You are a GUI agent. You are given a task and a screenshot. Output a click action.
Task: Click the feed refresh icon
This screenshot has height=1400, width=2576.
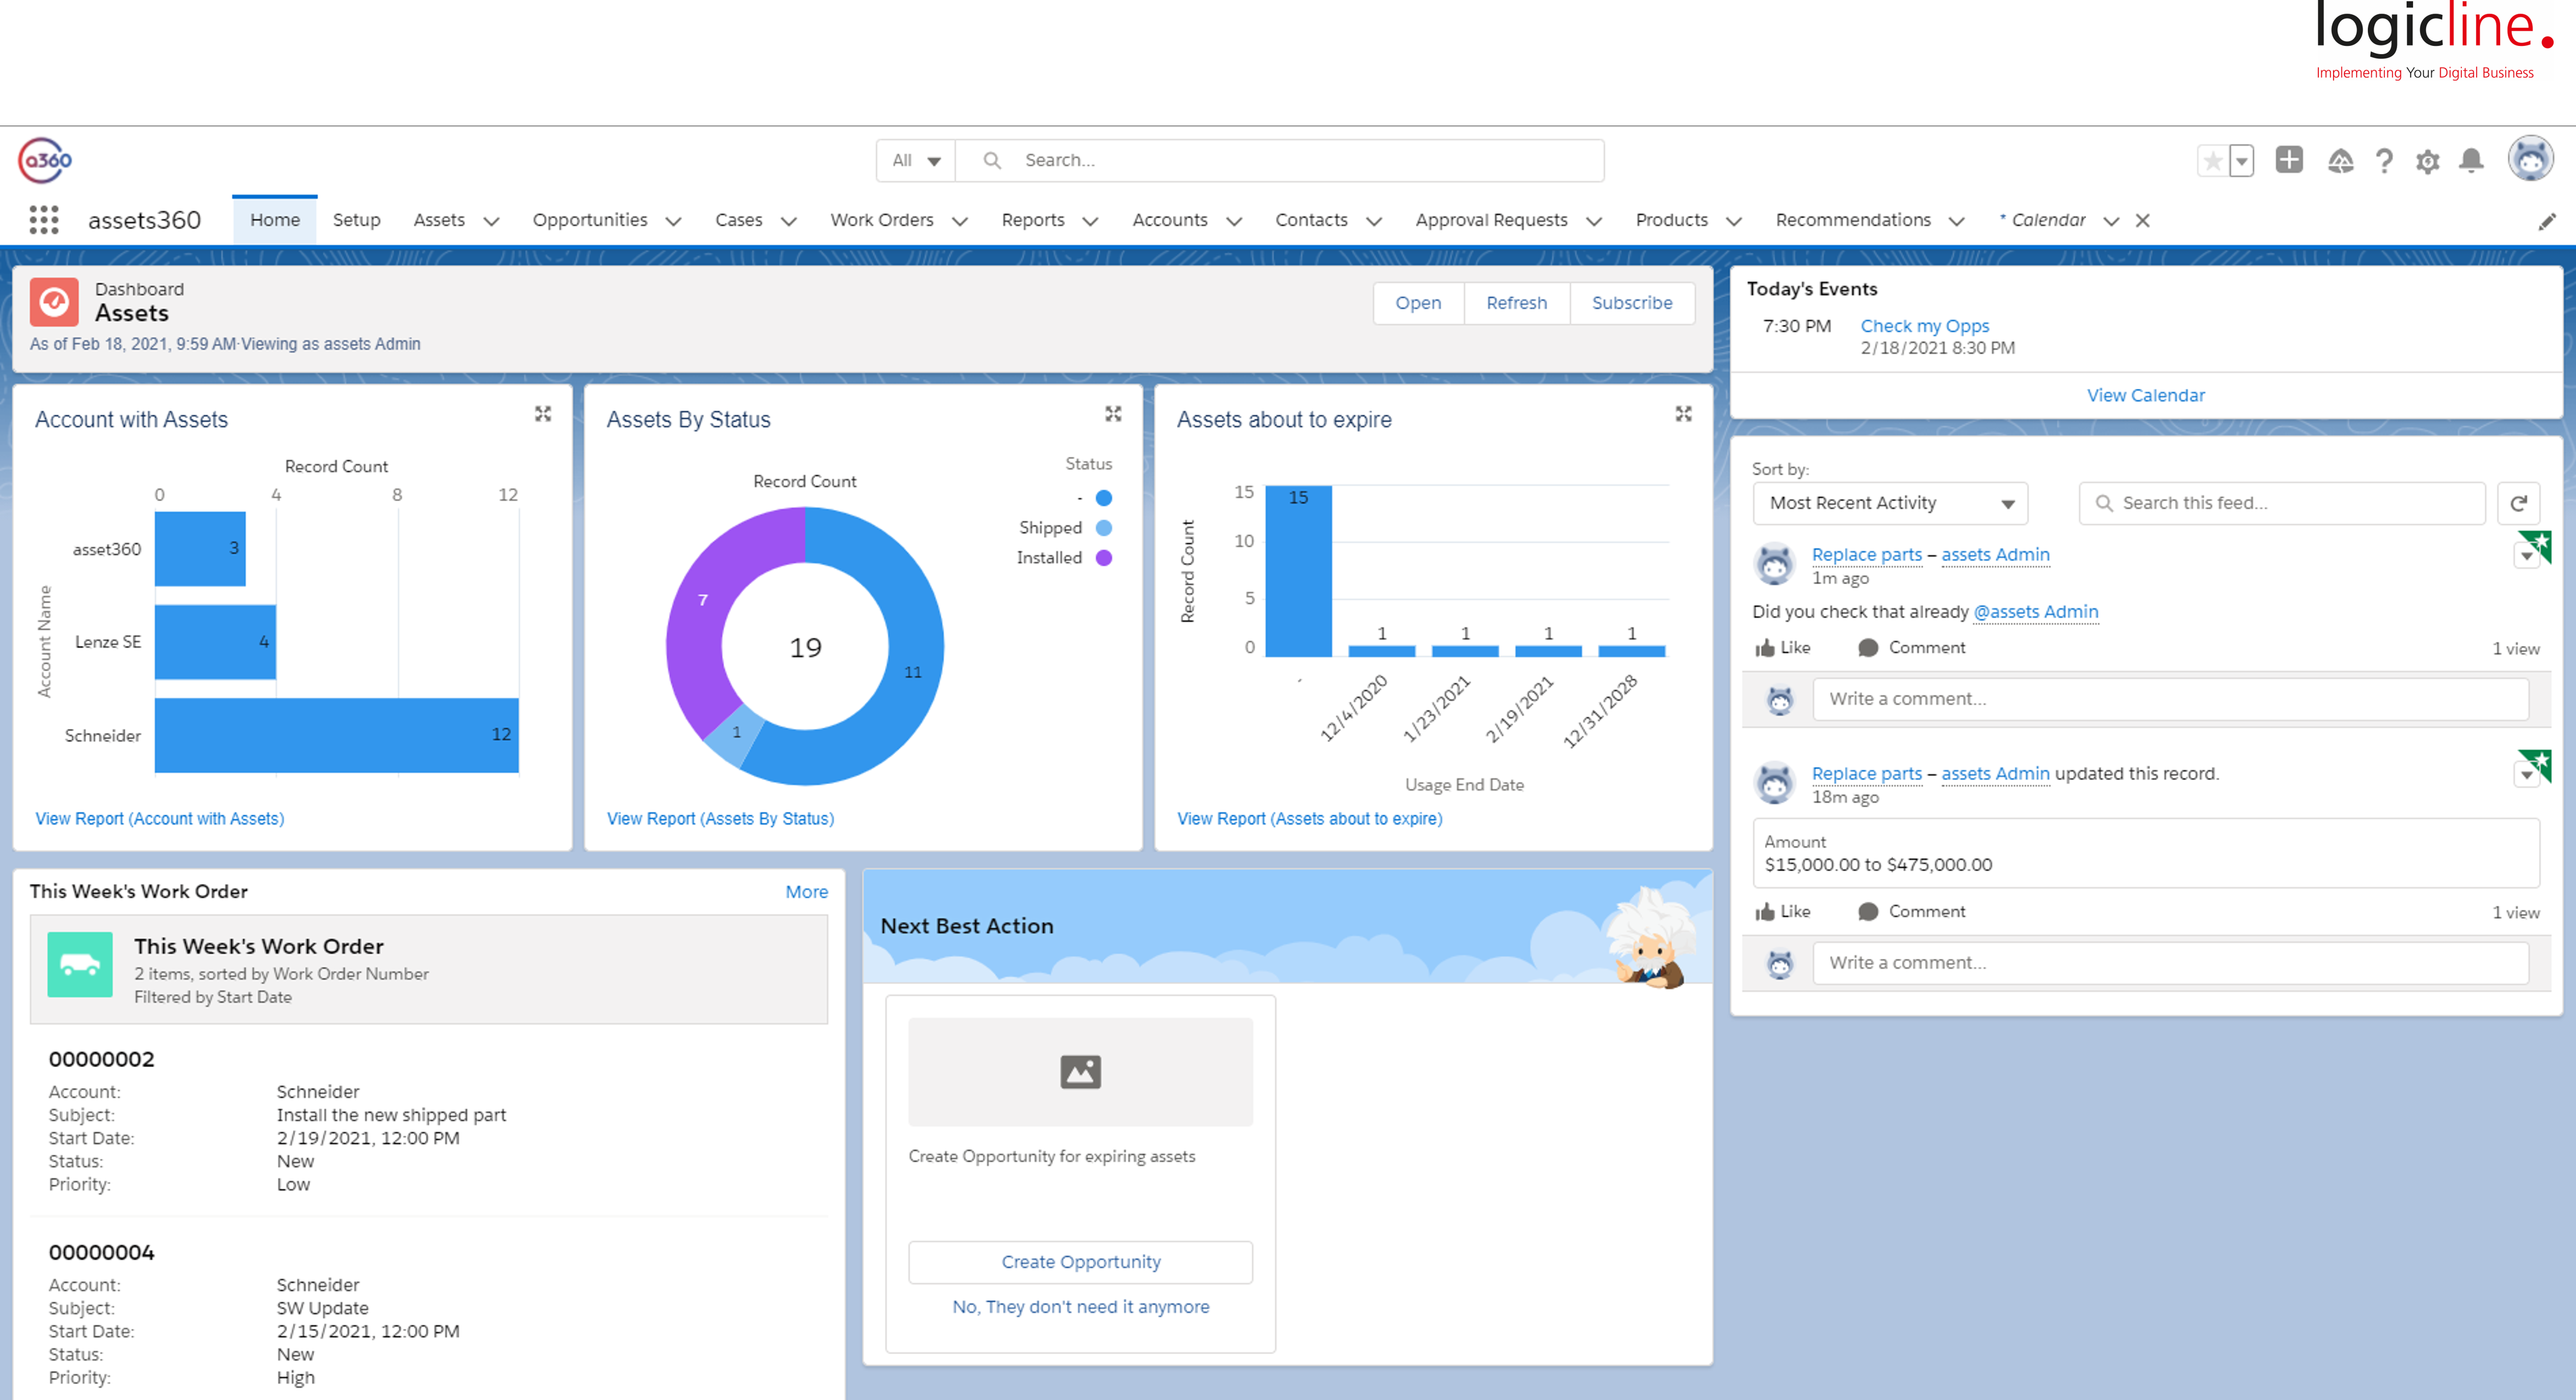[x=2519, y=503]
